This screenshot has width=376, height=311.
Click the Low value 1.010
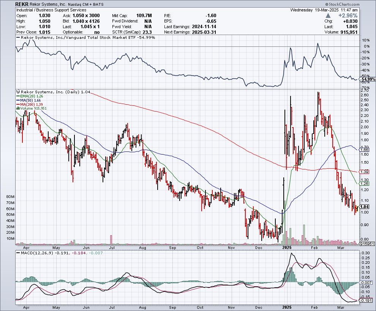coord(44,27)
